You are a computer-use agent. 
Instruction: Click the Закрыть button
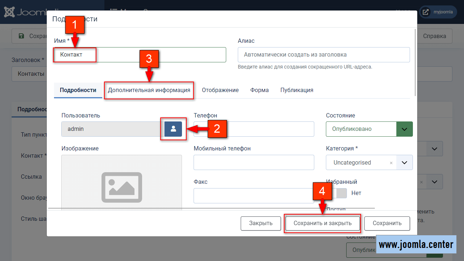tap(261, 223)
